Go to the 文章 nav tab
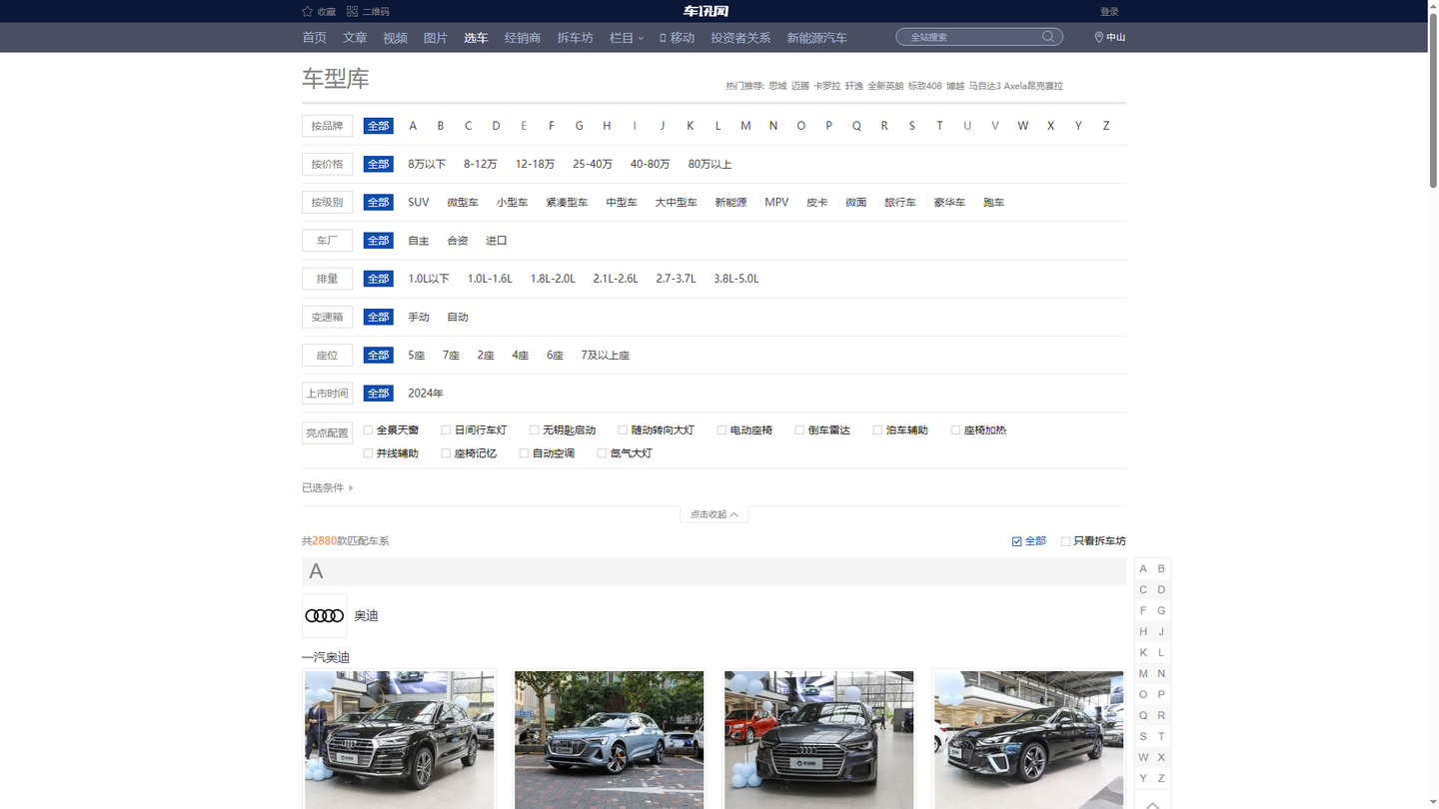 (x=355, y=38)
